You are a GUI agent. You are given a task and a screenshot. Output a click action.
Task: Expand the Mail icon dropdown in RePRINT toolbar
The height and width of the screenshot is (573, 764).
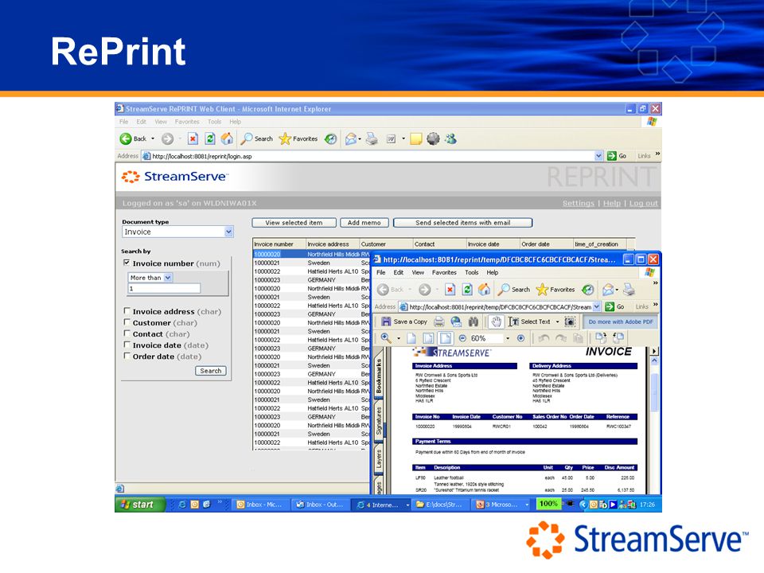[x=360, y=139]
